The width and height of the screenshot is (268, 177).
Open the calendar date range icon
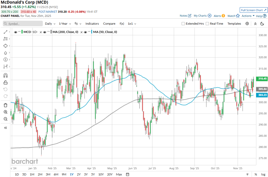[127, 174]
